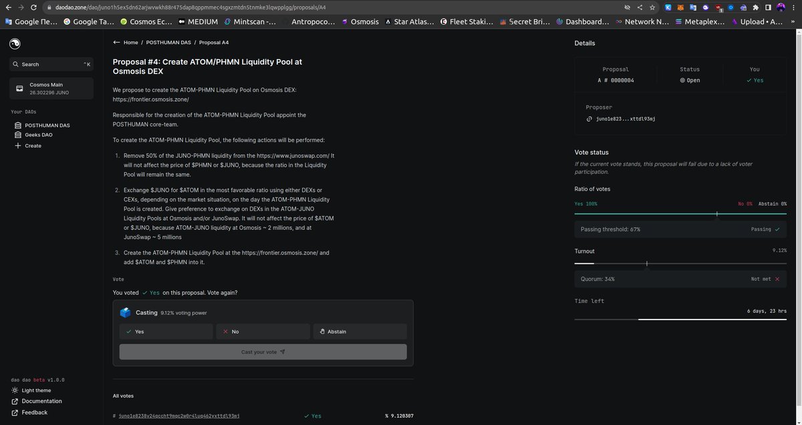Click the Cosmos Main wallet icon
The width and height of the screenshot is (802, 425).
coord(19,88)
